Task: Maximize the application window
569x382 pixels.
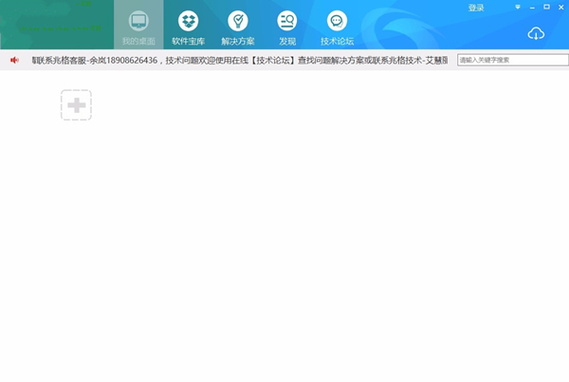Action: point(546,8)
